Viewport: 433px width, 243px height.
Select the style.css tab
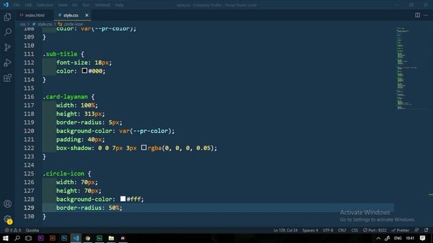tap(70, 15)
